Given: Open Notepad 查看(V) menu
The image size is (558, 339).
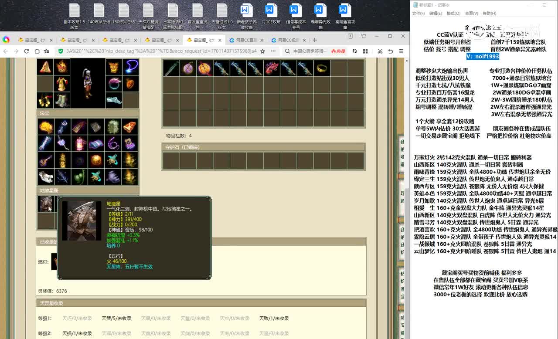Looking at the screenshot, I should click(471, 14).
